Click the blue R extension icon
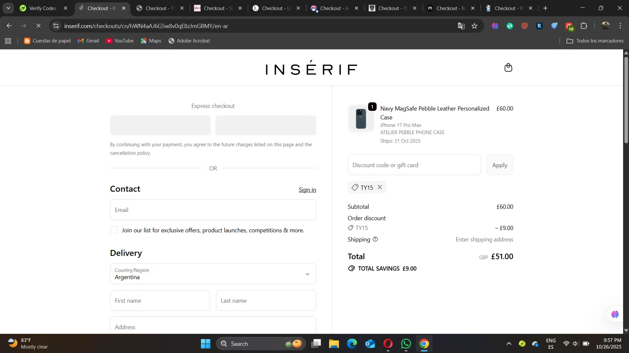The image size is (629, 353). (x=539, y=26)
